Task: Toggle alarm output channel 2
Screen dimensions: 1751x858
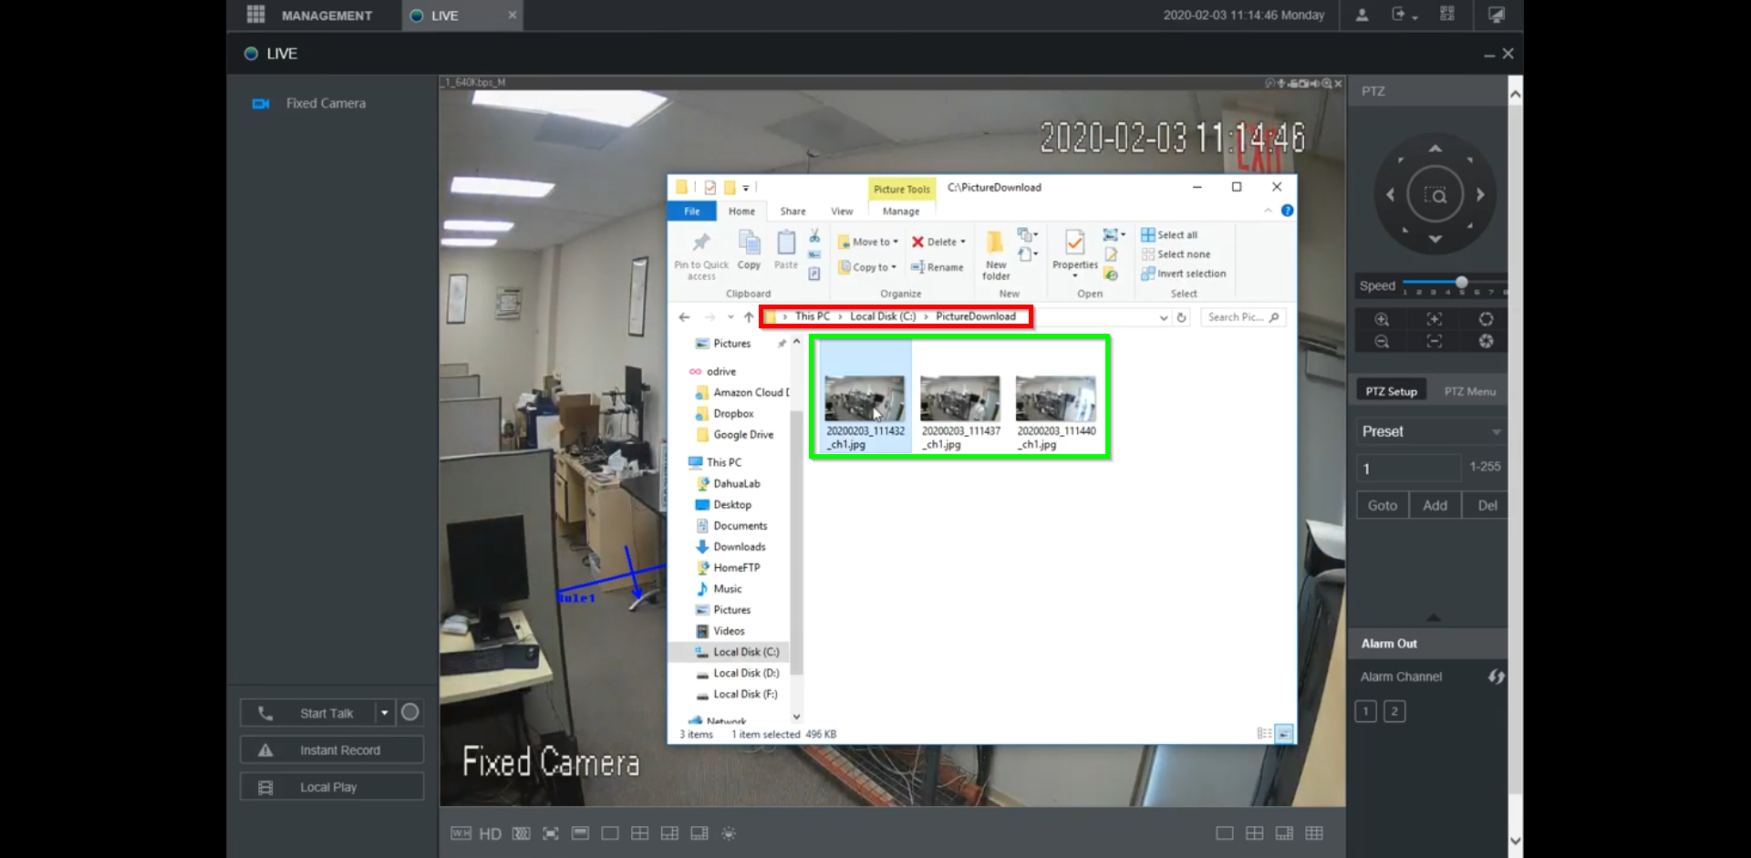Action: point(1394,711)
